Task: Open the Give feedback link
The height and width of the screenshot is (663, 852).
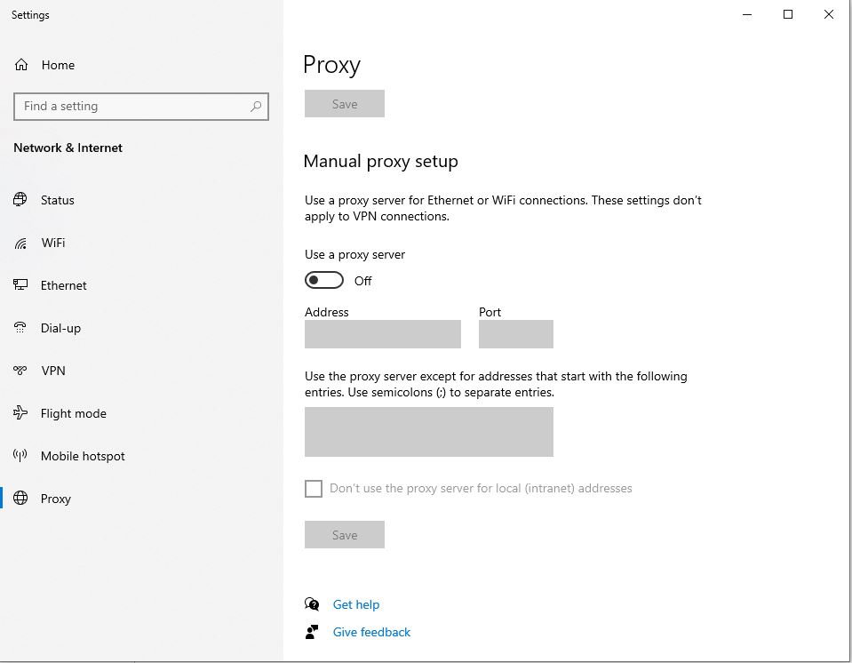Action: (371, 632)
